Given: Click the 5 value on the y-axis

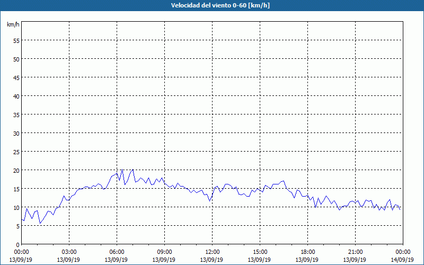Looking at the screenshot, I should 18,226.
